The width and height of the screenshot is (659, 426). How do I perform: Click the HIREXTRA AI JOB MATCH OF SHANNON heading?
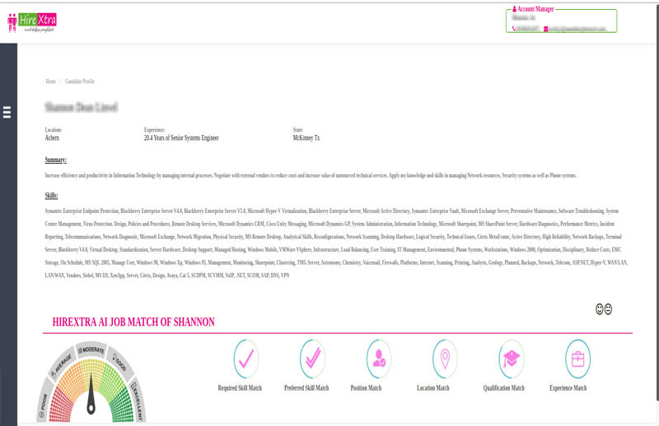133,322
